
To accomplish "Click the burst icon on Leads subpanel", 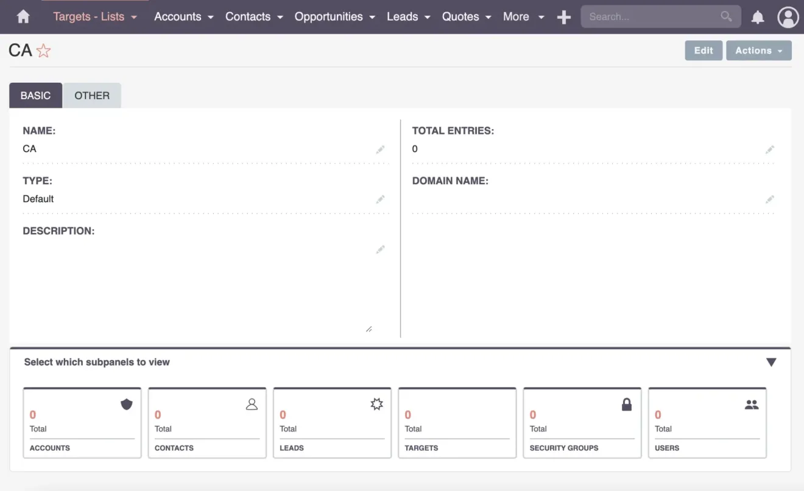I will click(x=376, y=403).
